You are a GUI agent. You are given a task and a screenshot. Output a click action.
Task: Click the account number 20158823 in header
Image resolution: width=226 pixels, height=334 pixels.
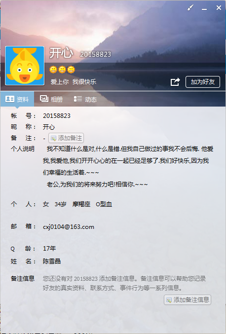pos(95,55)
